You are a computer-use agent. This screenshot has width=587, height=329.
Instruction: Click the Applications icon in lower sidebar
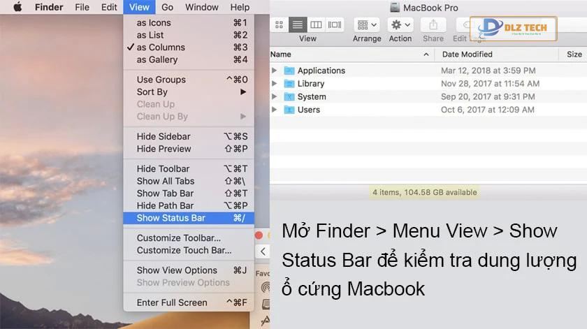pos(266,321)
